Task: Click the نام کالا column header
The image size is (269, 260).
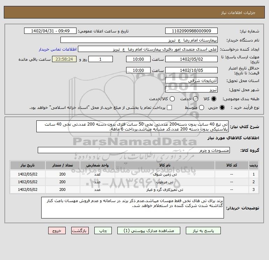Action: pos(165,165)
